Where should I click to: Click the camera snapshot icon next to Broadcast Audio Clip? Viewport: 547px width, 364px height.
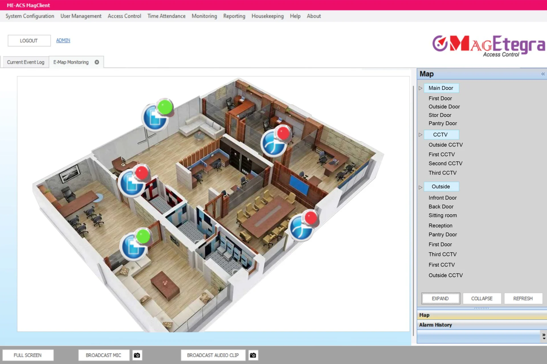pos(253,355)
